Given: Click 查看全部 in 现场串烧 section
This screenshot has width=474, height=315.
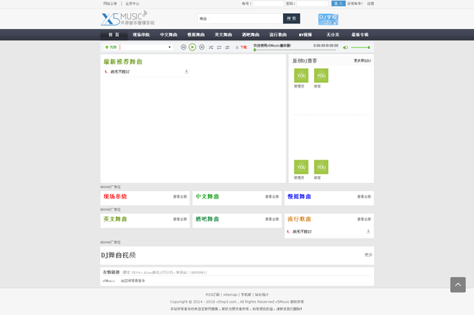Looking at the screenshot, I should [180, 197].
